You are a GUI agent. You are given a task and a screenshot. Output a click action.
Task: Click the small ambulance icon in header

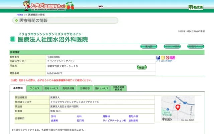coord(100,6)
